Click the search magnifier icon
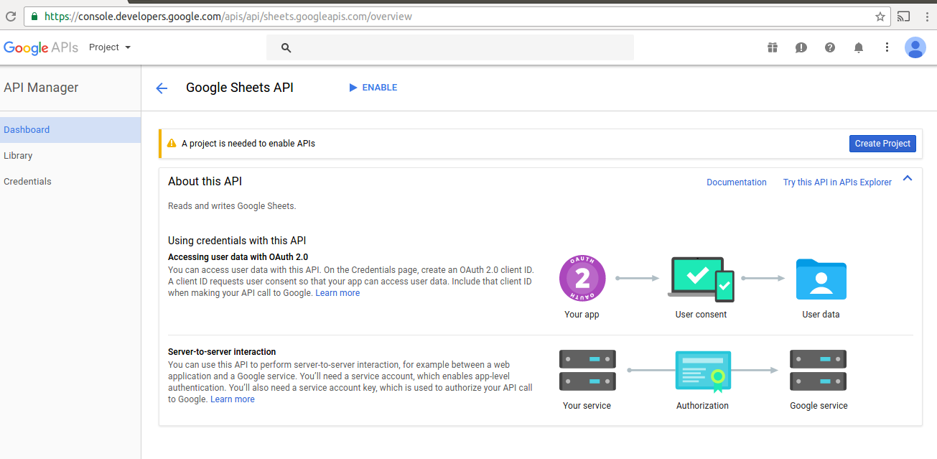937x459 pixels. pos(286,47)
